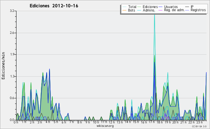Click the '0 h' x-axis tick label
This screenshot has height=129, width=210.
16,122
